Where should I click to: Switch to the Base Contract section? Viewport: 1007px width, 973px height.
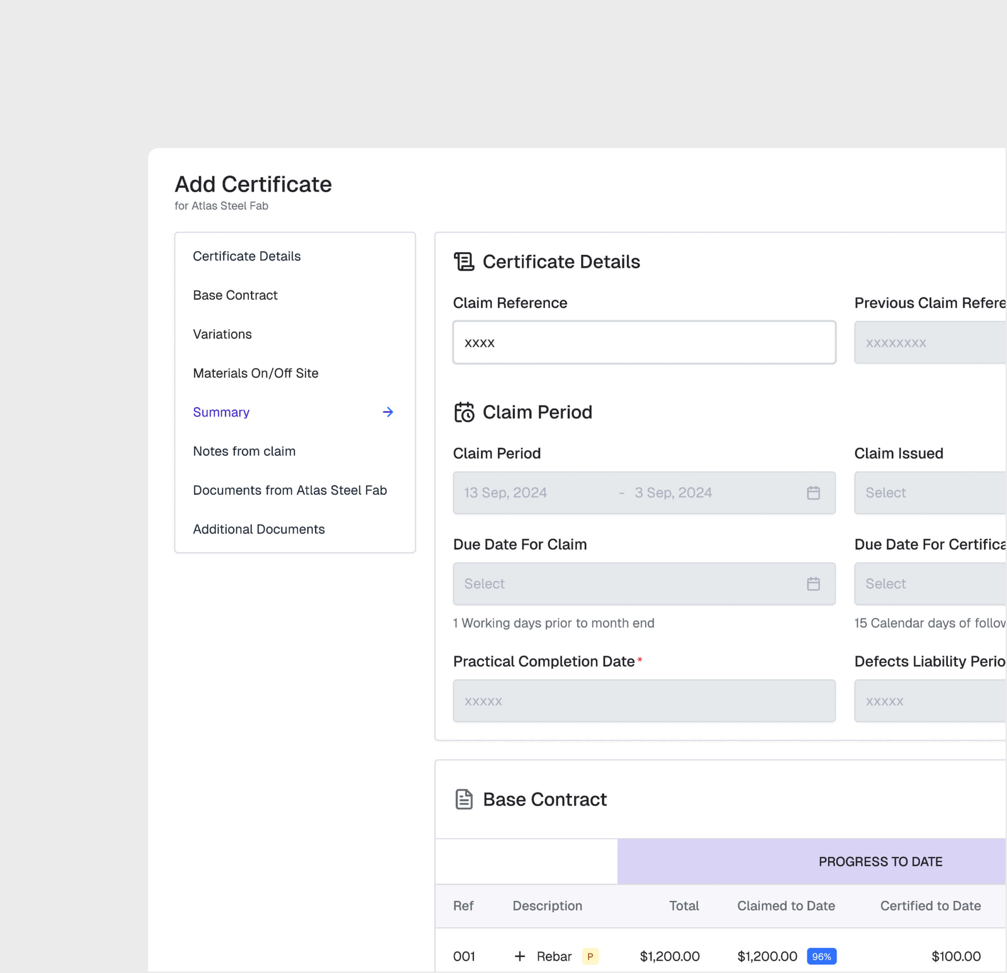coord(235,295)
